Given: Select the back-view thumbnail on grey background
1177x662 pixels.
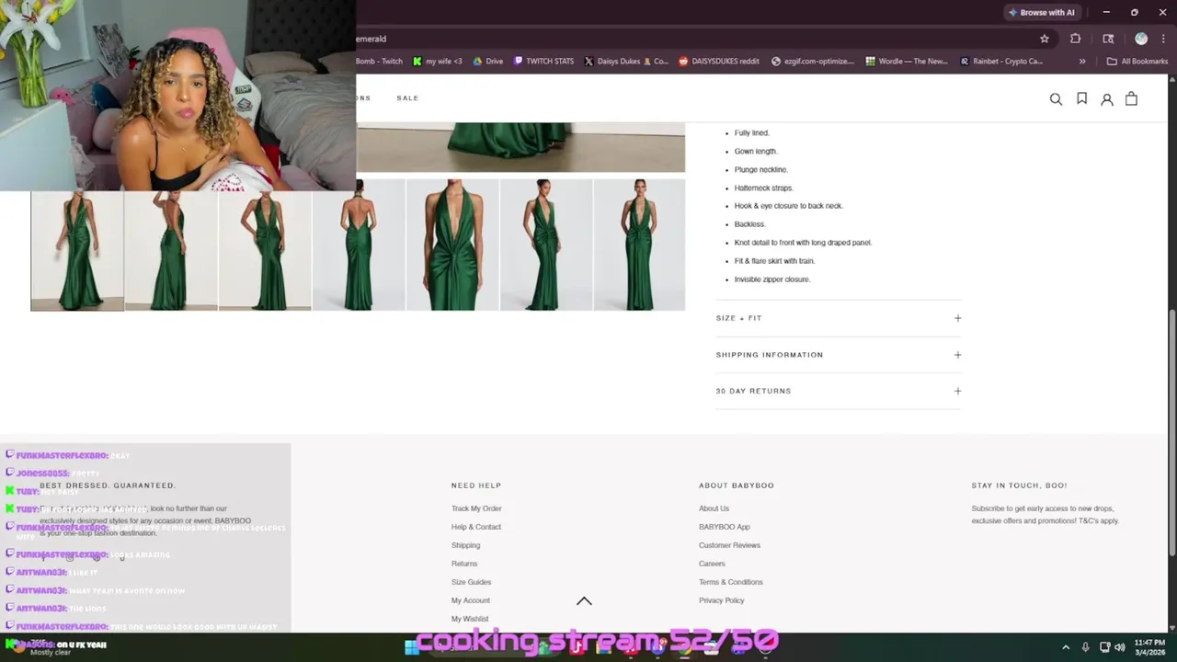Looking at the screenshot, I should pyautogui.click(x=359, y=245).
